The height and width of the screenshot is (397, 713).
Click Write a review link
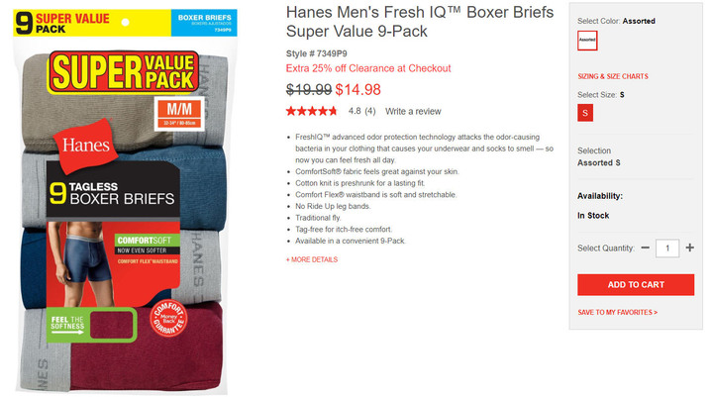413,112
